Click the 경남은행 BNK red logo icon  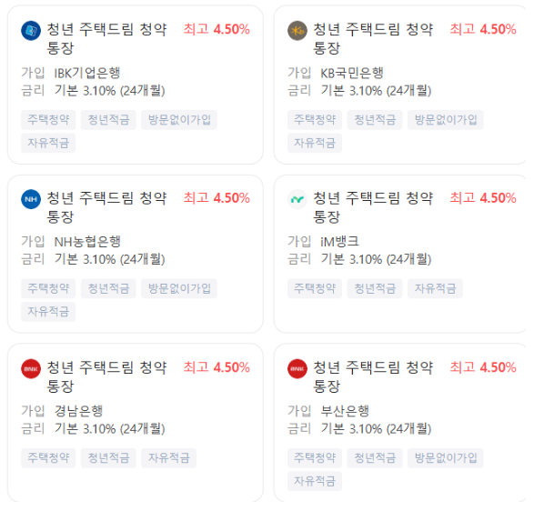click(31, 368)
